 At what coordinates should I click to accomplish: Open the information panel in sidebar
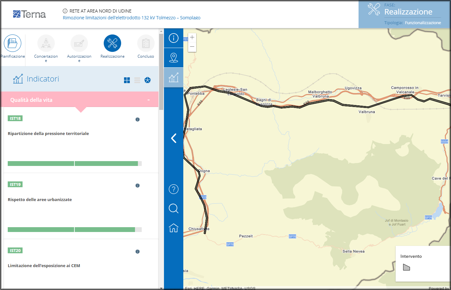click(x=174, y=38)
